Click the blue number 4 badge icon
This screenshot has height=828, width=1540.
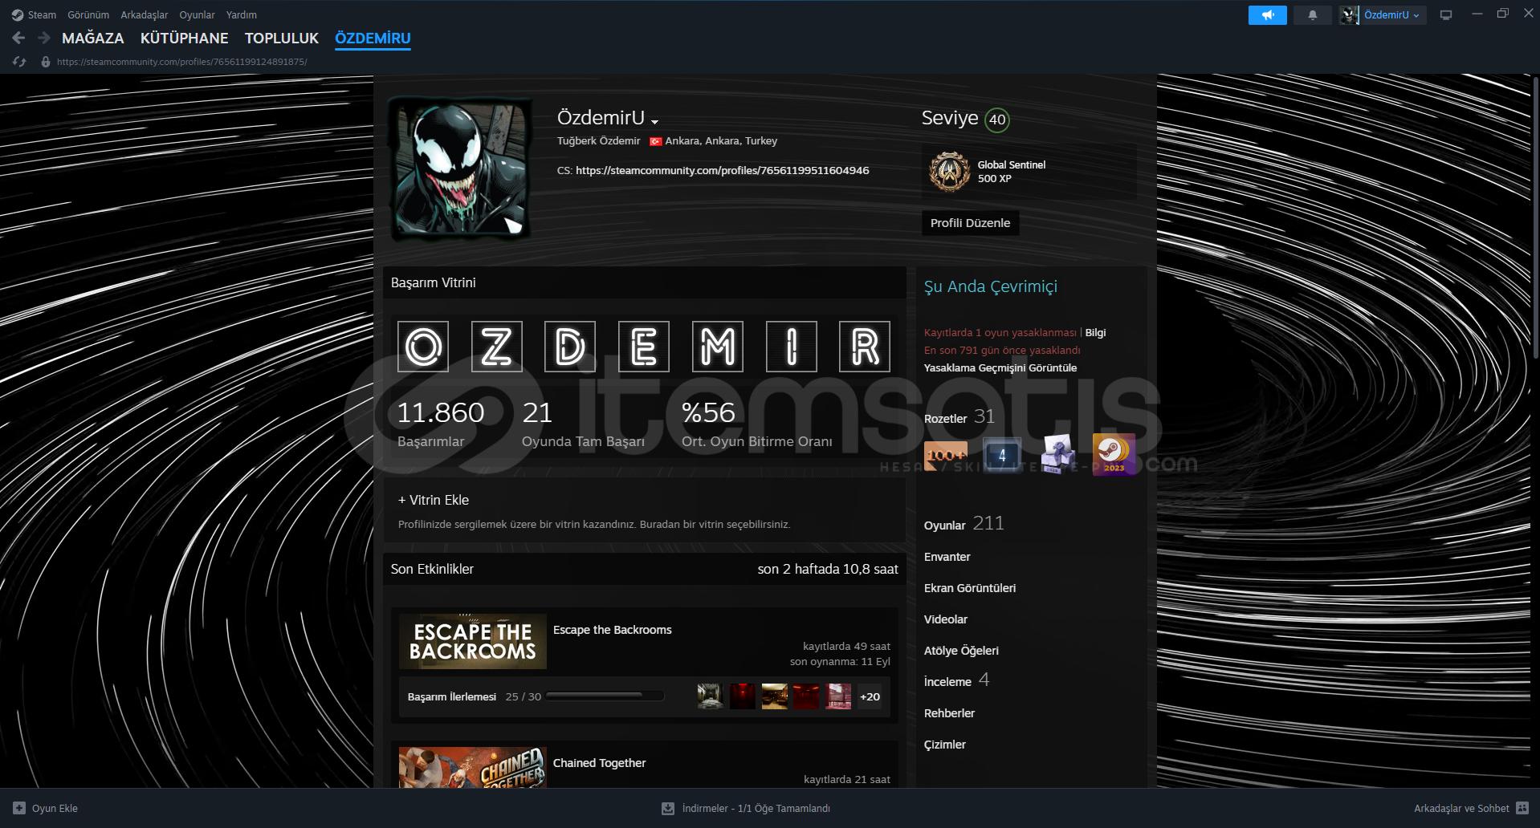click(x=1002, y=455)
